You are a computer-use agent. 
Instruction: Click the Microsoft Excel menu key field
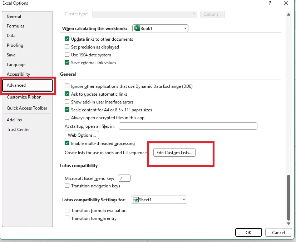(x=124, y=178)
